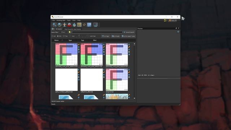Click top side icon beside panorama_world_panel_default thumbnail
Viewport: 231px width, 130px height.
[x=104, y=44]
